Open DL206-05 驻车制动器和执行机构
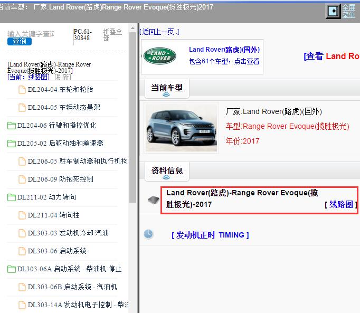The image size is (360, 313). coord(78,162)
